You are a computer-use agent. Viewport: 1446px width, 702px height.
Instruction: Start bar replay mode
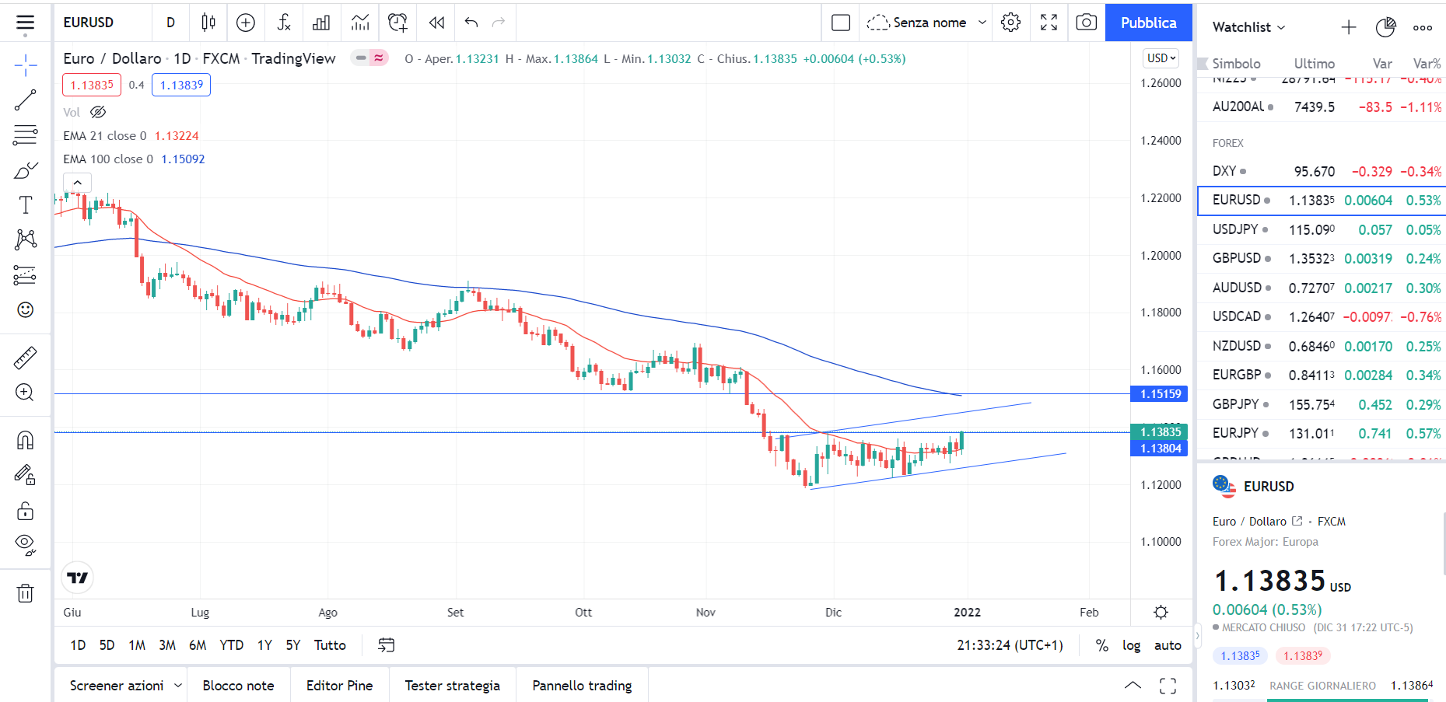coord(436,23)
